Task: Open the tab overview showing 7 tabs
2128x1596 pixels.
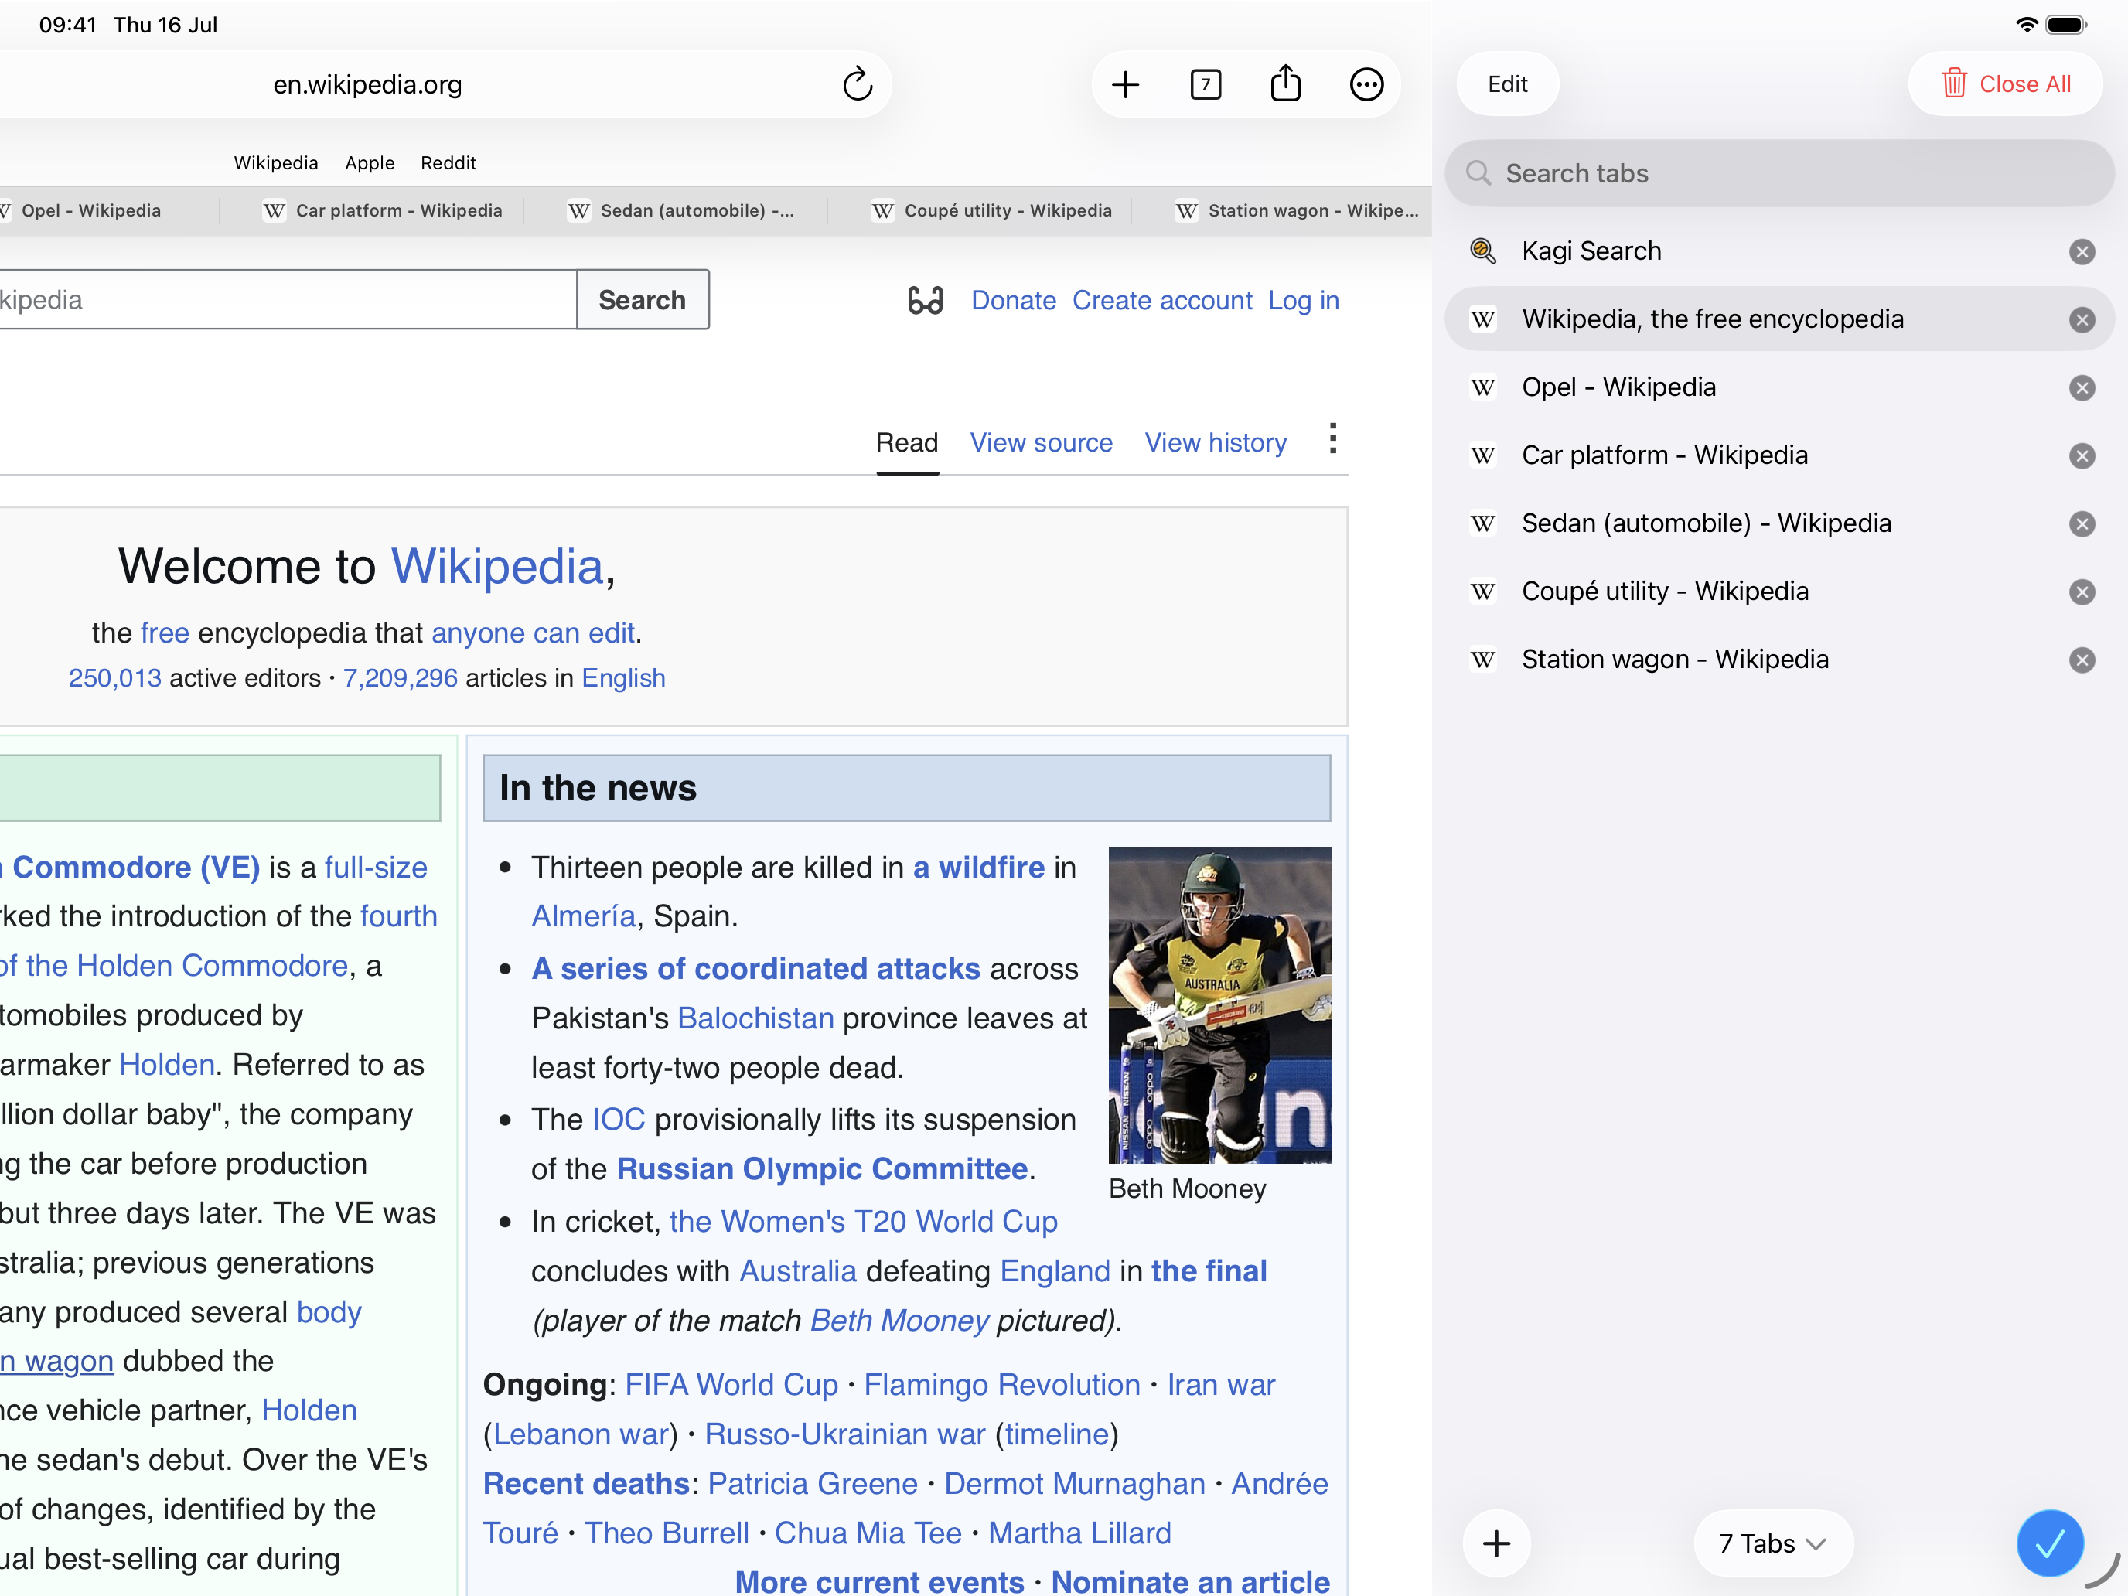Action: coord(1206,84)
